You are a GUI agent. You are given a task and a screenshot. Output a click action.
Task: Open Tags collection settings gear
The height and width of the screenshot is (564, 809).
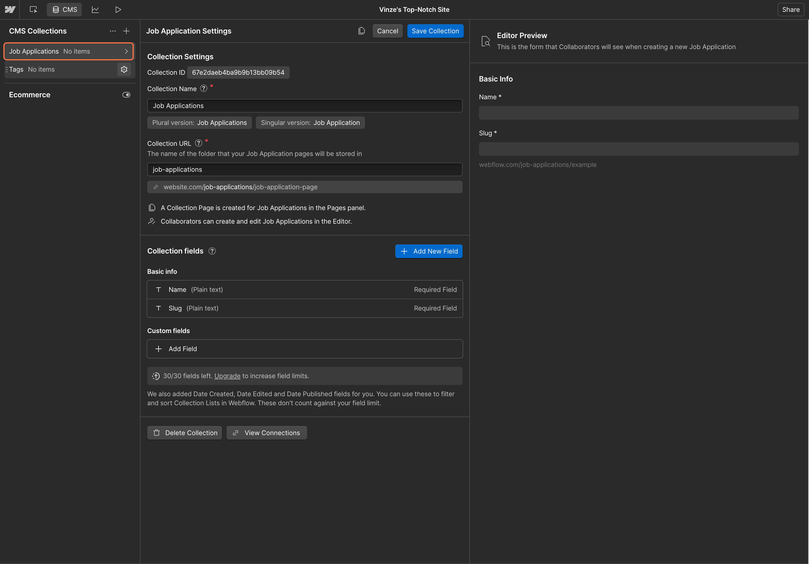coord(124,69)
